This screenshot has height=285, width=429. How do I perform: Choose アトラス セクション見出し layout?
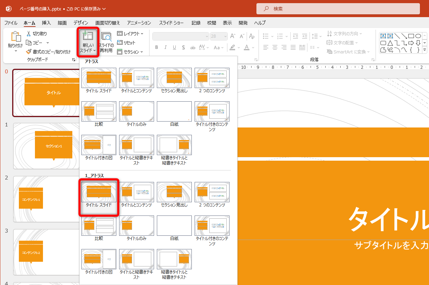pyautogui.click(x=174, y=81)
